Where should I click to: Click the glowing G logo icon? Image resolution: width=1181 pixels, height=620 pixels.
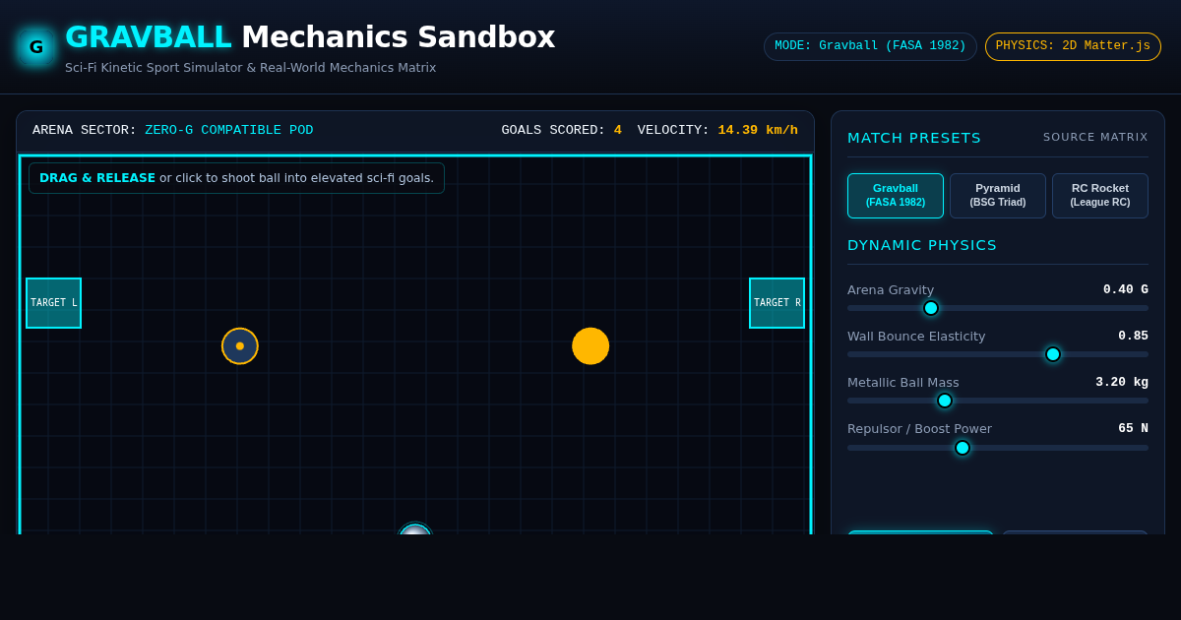[36, 46]
